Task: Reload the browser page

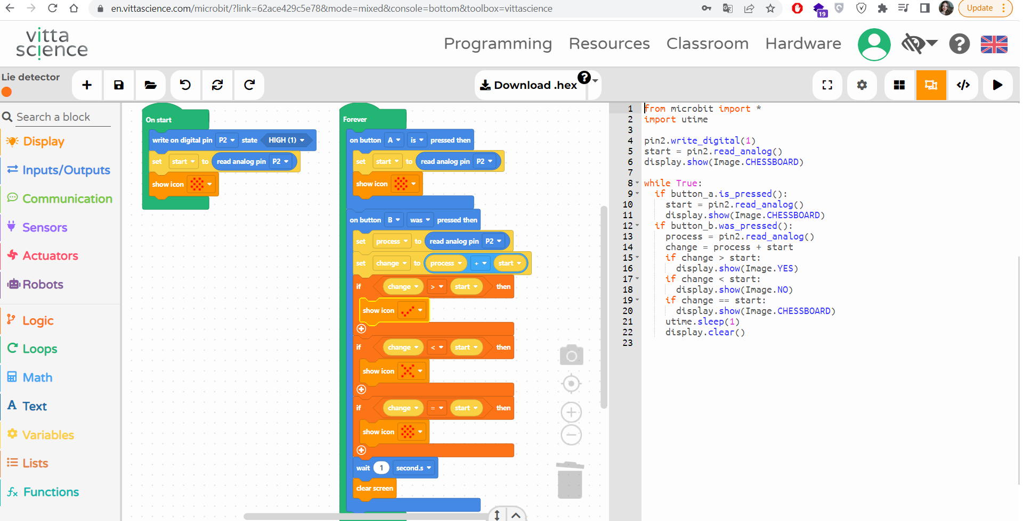Action: click(x=52, y=8)
